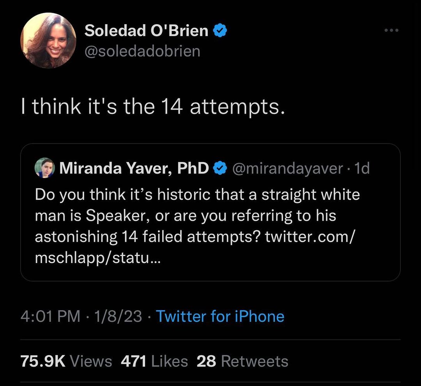The width and height of the screenshot is (421, 386).
Task: Open Miranda Yaver's small avatar in quoted tweet
Action: coord(45,168)
